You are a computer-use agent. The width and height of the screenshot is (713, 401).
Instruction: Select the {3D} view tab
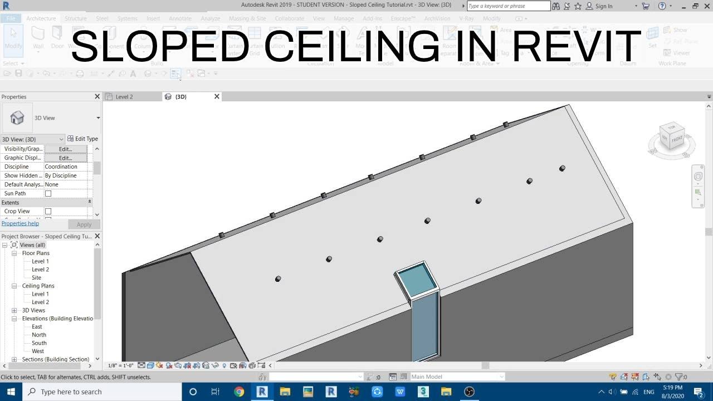tap(181, 97)
